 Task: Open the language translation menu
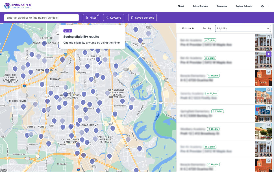point(262,6)
